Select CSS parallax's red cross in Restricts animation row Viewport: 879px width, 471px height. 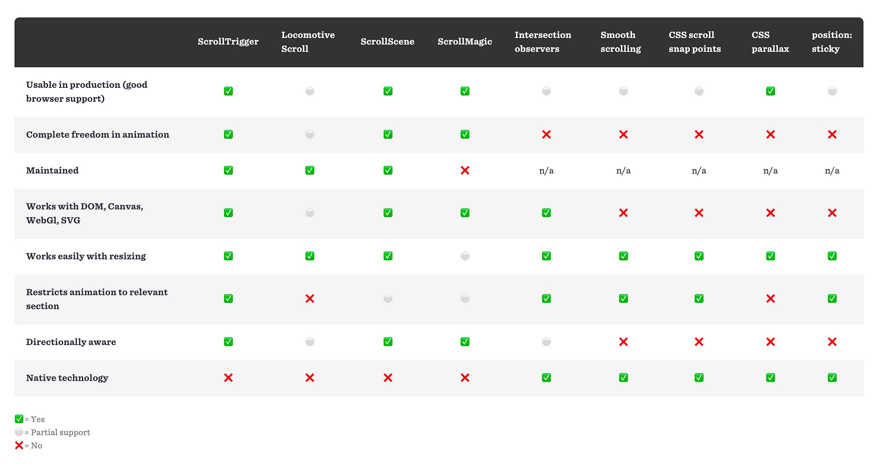tap(770, 298)
